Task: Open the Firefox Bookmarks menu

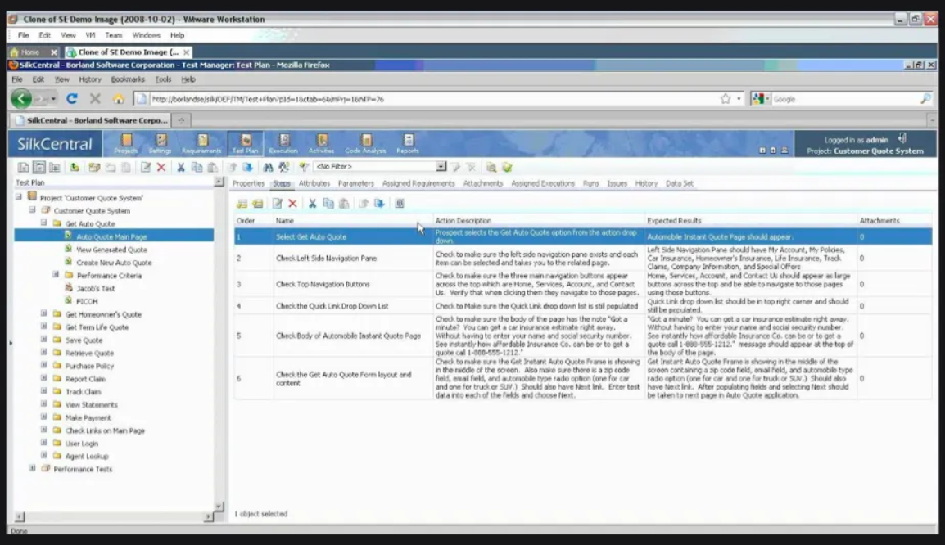Action: click(128, 79)
